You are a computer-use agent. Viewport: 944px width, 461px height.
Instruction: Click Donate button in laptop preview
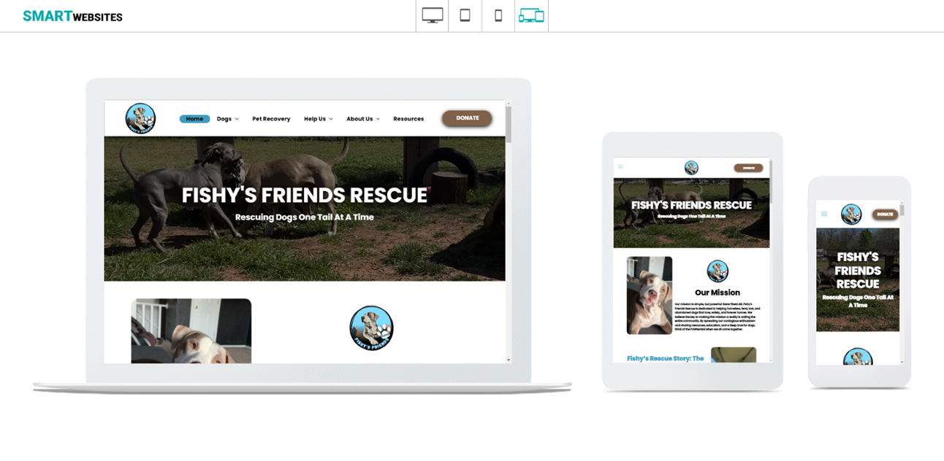tap(467, 118)
